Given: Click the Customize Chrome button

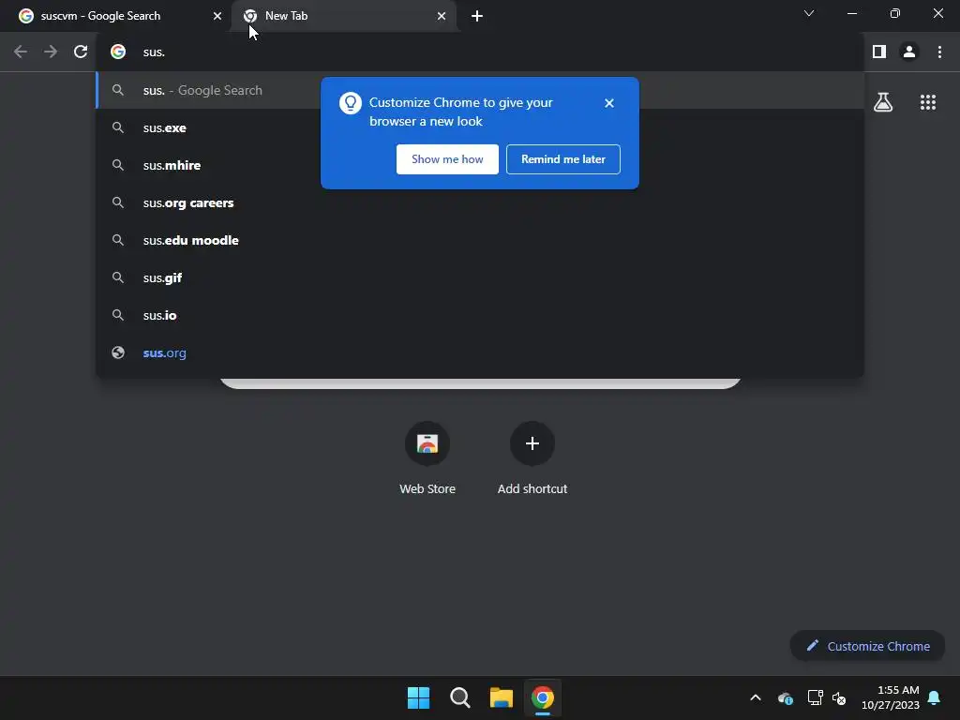Looking at the screenshot, I should (x=867, y=646).
